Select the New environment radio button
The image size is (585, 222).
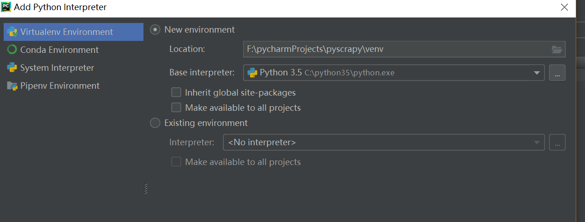pyautogui.click(x=155, y=29)
